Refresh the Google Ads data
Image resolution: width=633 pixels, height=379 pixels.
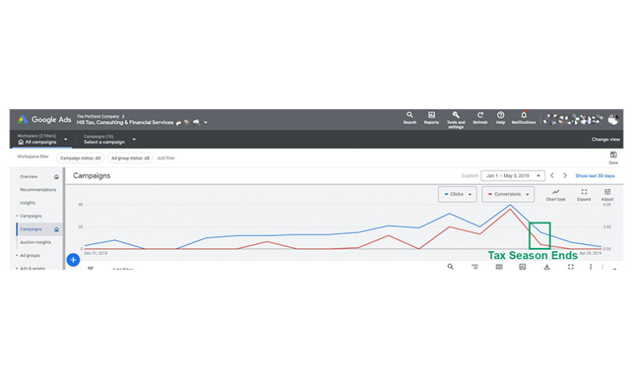[480, 117]
